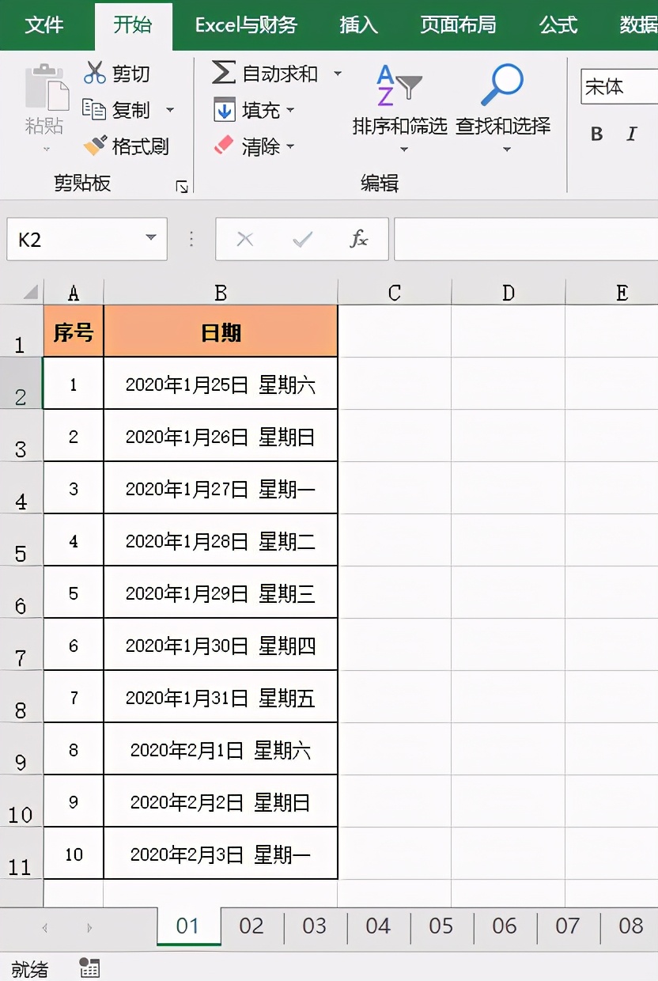Switch to sheet tab 04

pos(378,926)
